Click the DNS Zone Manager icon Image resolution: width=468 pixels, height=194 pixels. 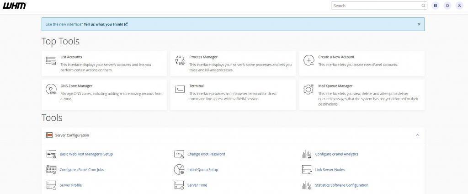51,89
